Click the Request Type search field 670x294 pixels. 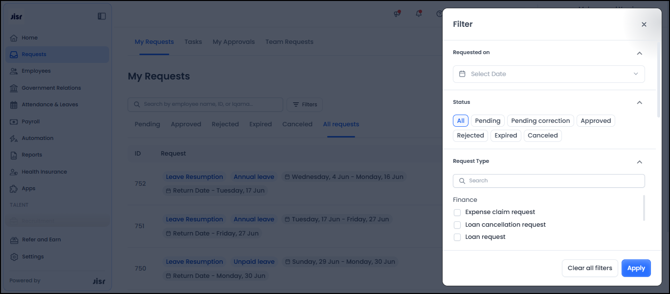coord(548,181)
